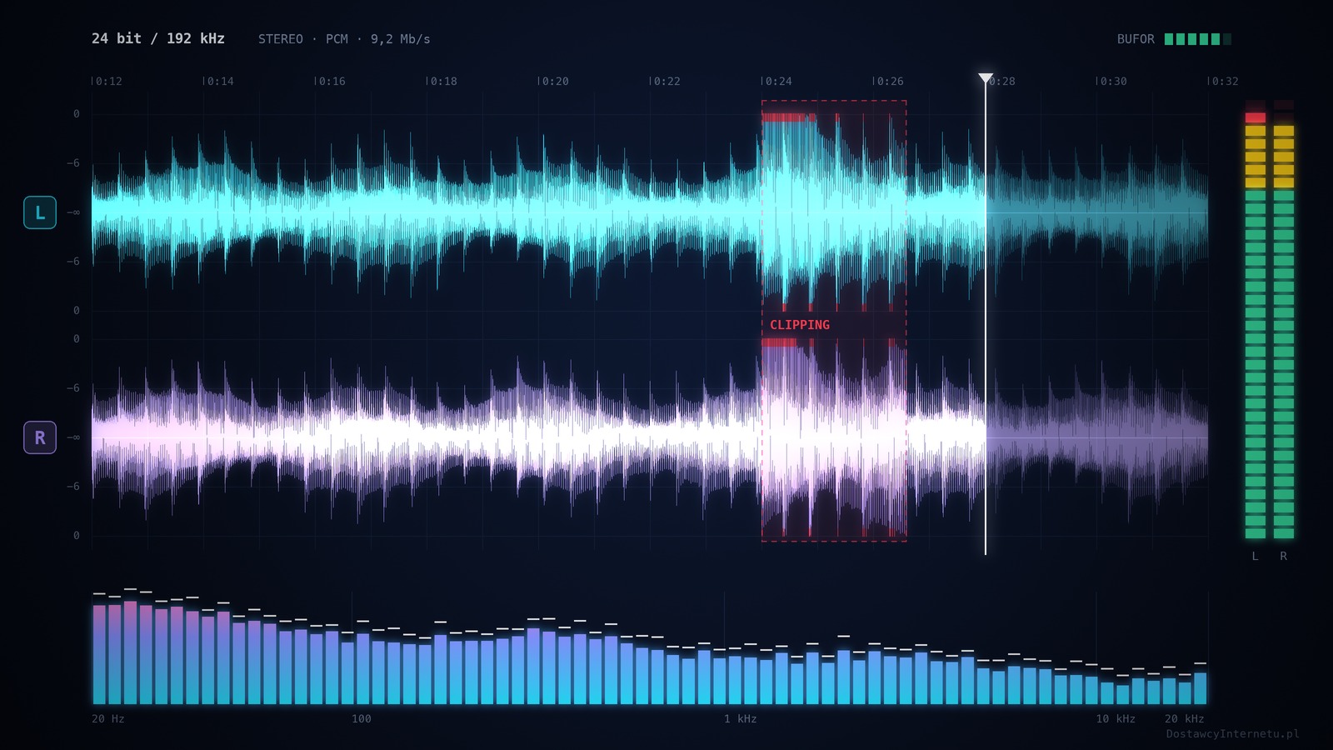Select the R channel badge
Image resolution: width=1333 pixels, height=750 pixels.
pos(40,437)
